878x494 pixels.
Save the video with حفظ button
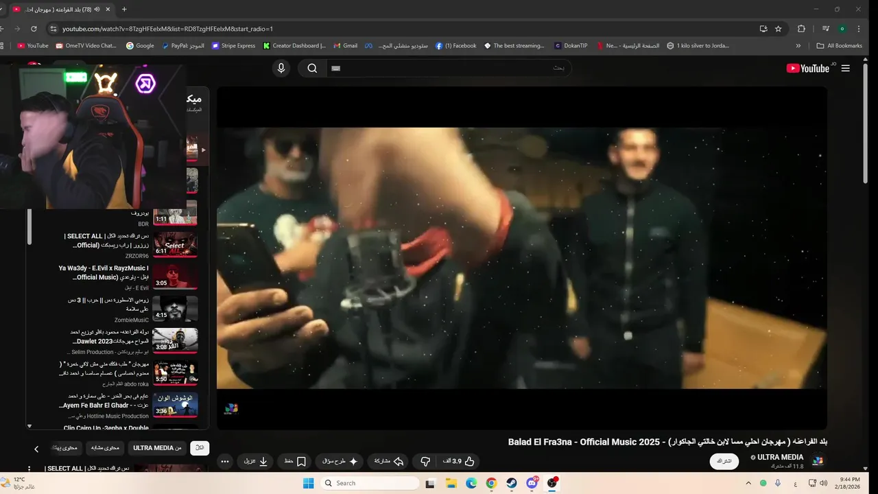(x=296, y=462)
